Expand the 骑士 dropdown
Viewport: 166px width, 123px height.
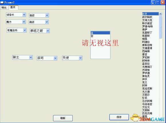click(x=31, y=58)
